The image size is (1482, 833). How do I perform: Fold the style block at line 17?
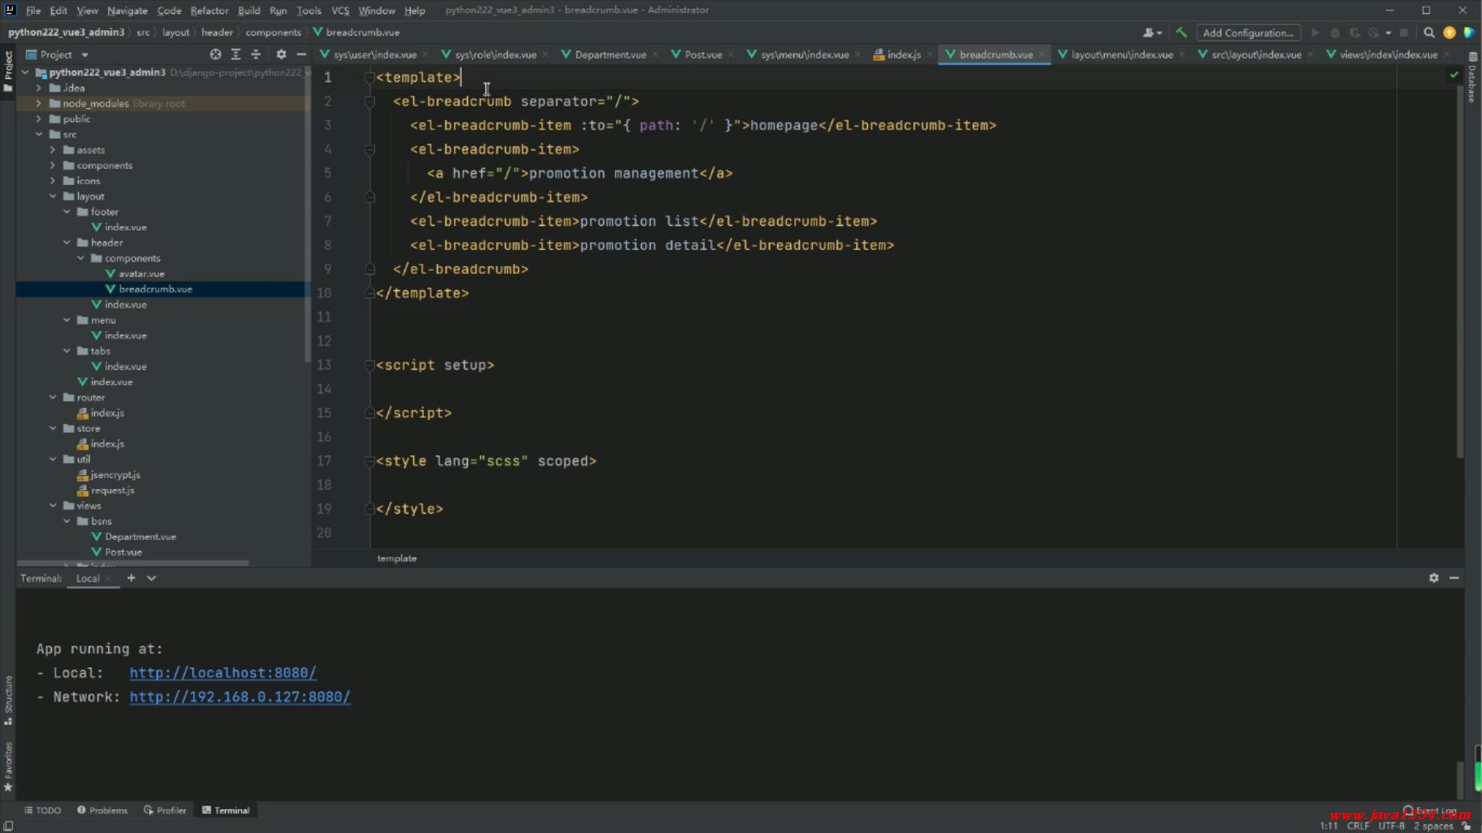click(370, 460)
